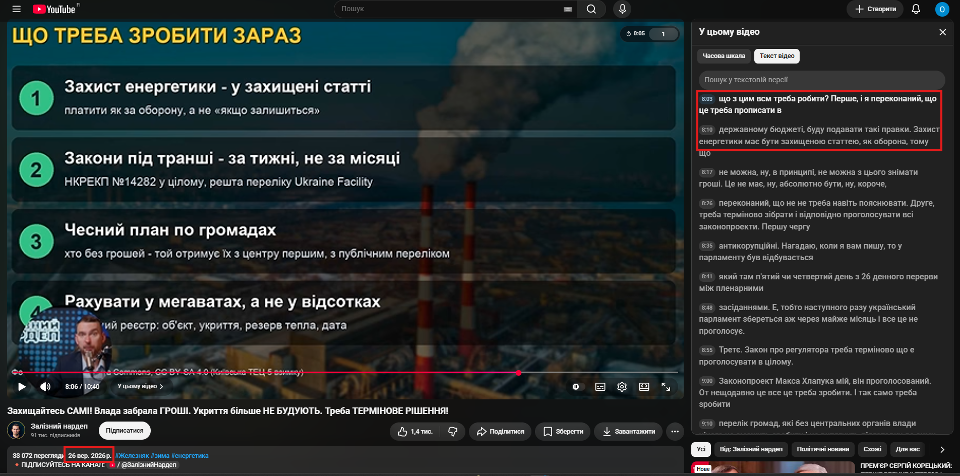Click 'Поділитися' share button

pyautogui.click(x=500, y=432)
